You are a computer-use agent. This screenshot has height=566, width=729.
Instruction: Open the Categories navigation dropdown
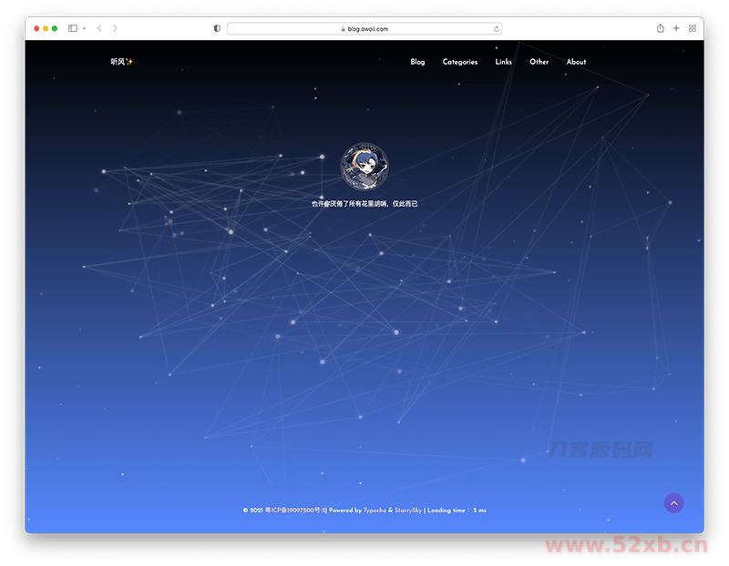click(460, 62)
